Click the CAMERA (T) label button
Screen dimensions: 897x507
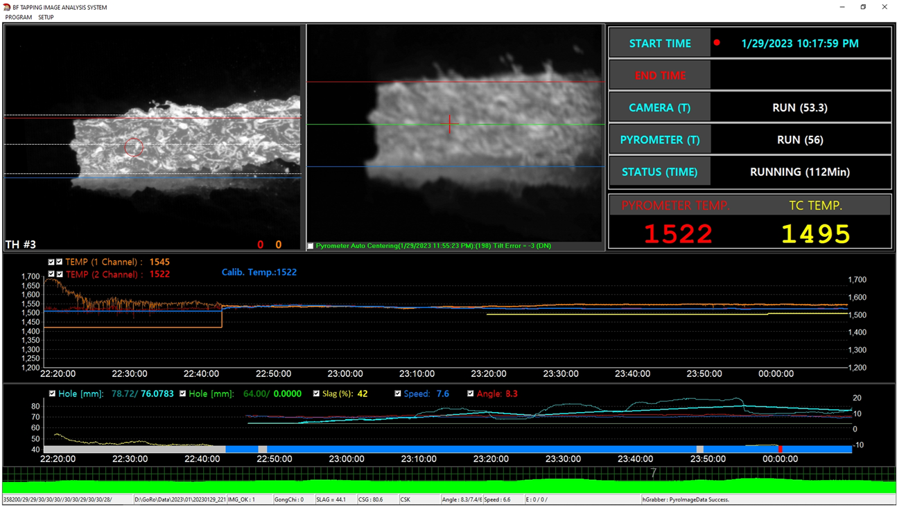coord(659,107)
